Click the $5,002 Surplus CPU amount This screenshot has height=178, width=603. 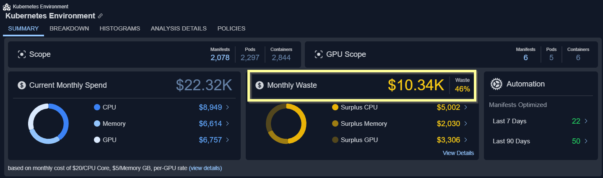pos(448,107)
